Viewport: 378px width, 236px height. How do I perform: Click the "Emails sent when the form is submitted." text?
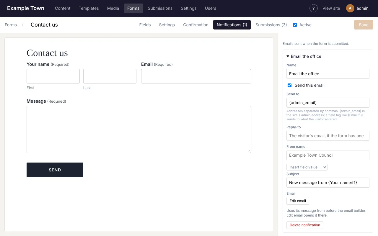(316, 44)
